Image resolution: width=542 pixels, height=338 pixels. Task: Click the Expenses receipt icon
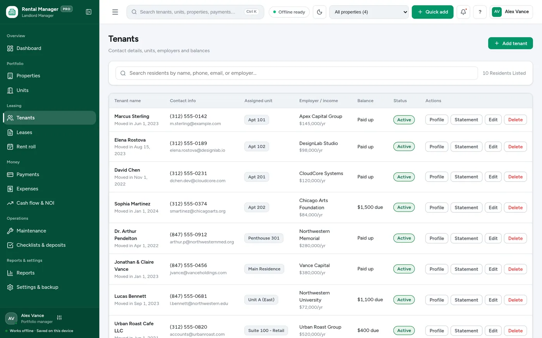[x=10, y=189]
